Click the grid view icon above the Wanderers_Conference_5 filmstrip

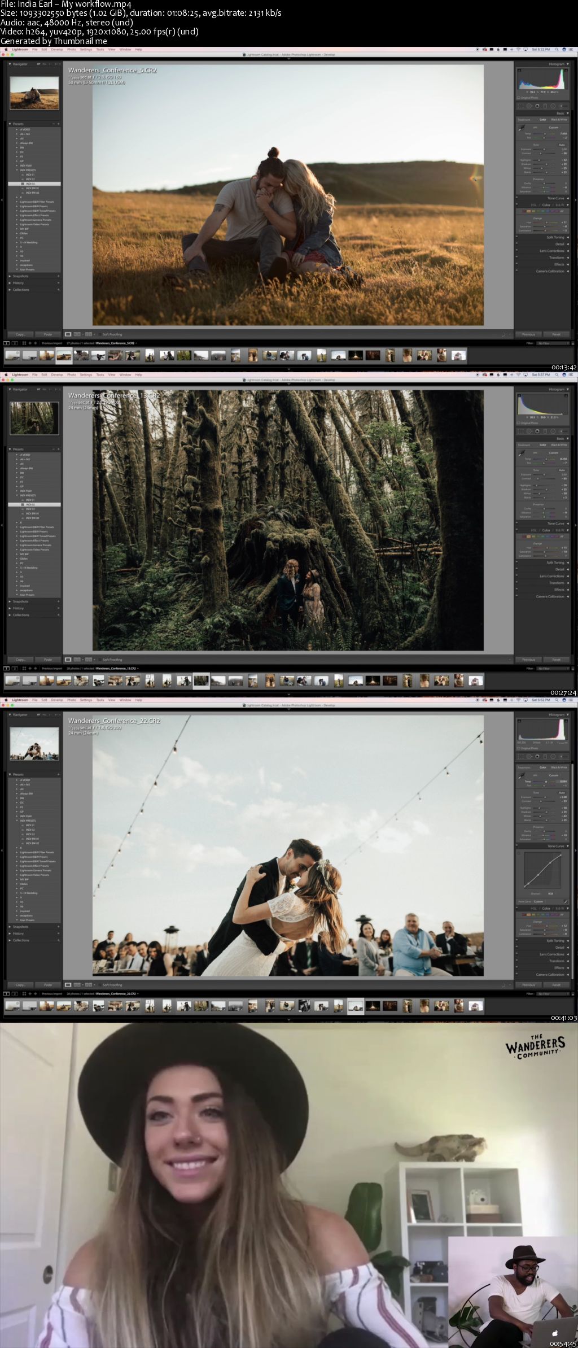(x=24, y=343)
